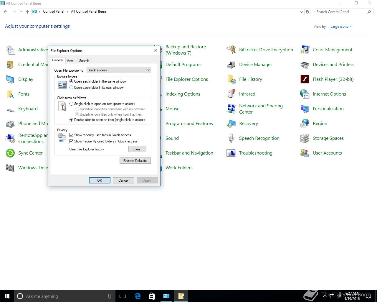Go back with the back arrow
The height and width of the screenshot is (302, 377).
6,12
